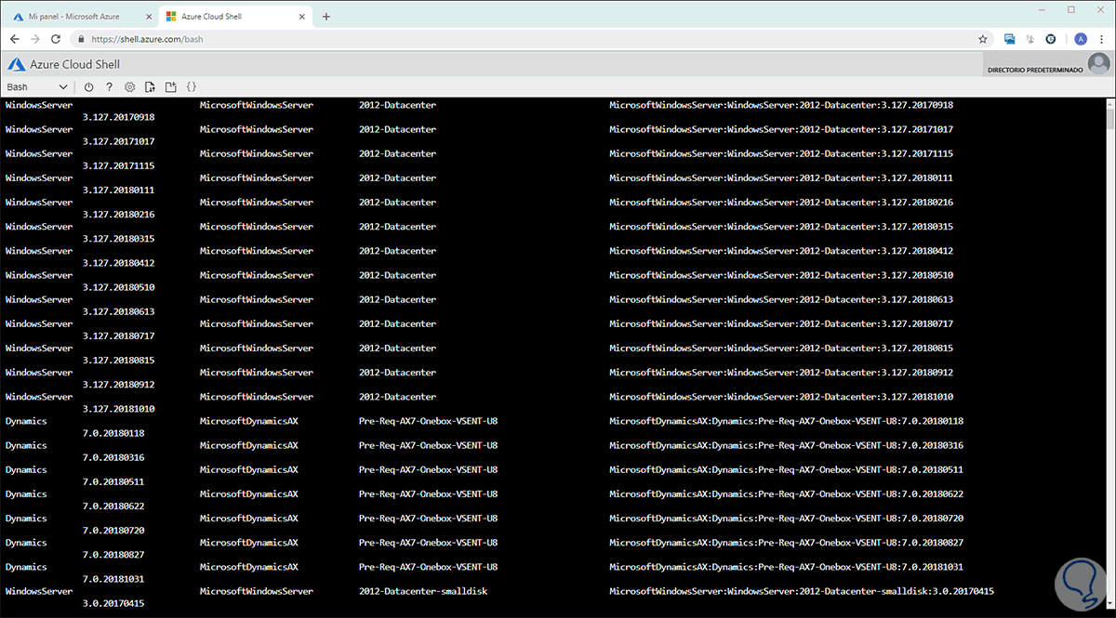Click SKU text 2012-Datacenter-smalldisk
Screen dimensions: 1116x618
423,591
